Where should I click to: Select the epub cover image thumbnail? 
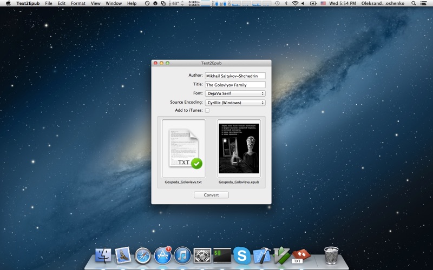click(239, 148)
